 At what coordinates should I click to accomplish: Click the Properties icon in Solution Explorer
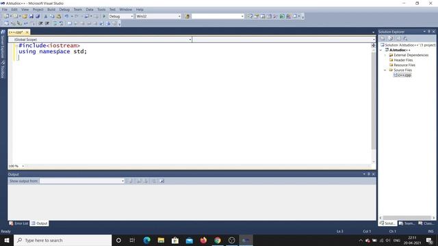tap(383, 38)
